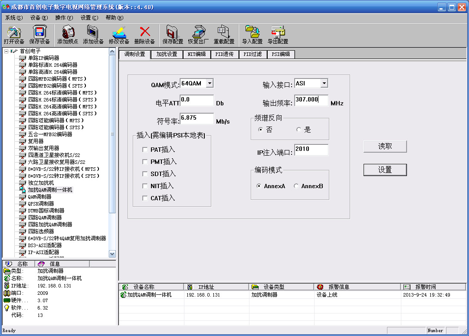Click the IP注入端口 input field
The width and height of the screenshot is (469, 336).
coord(311,150)
